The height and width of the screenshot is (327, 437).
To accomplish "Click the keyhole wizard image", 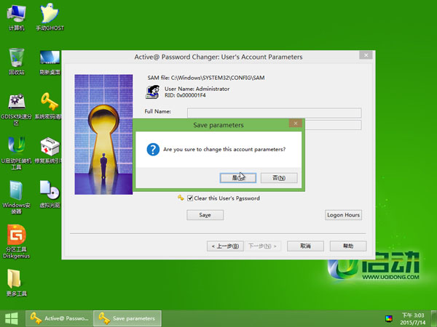I will [x=103, y=134].
